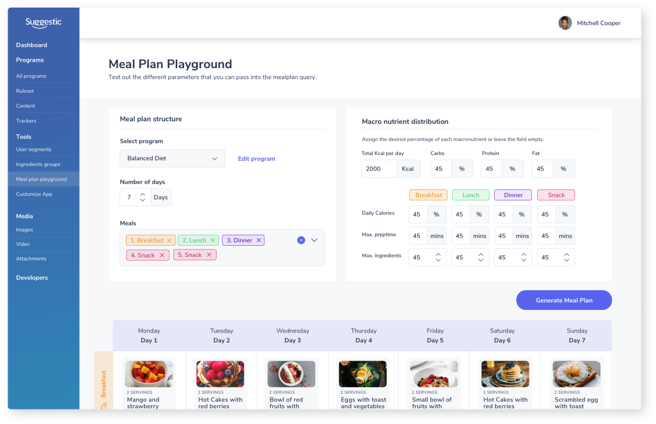Image resolution: width=656 pixels, height=424 pixels.
Task: Adjust the Number of days stepper arrows
Action: (x=143, y=197)
